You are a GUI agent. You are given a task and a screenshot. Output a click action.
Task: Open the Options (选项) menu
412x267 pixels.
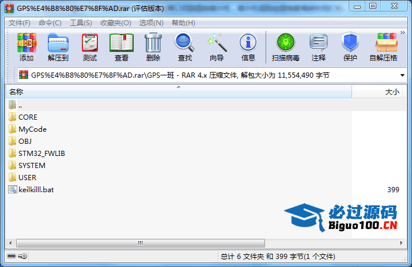(x=152, y=23)
